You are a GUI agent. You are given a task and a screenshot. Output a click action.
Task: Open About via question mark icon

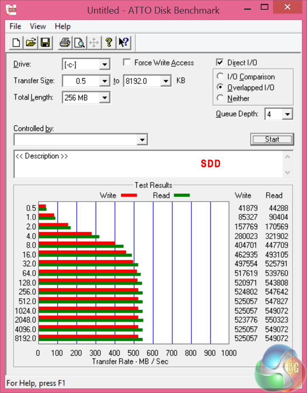(x=109, y=43)
